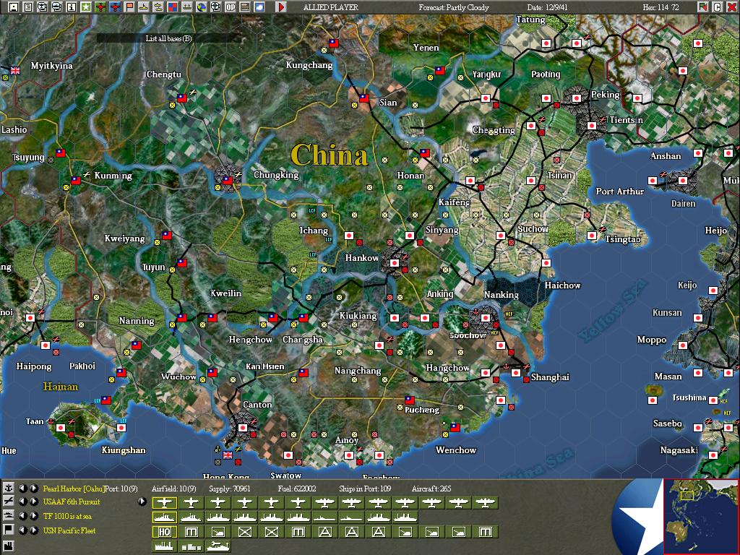This screenshot has height=555, width=740.
Task: Click the orange flag toolbar icon
Action: pos(129,7)
